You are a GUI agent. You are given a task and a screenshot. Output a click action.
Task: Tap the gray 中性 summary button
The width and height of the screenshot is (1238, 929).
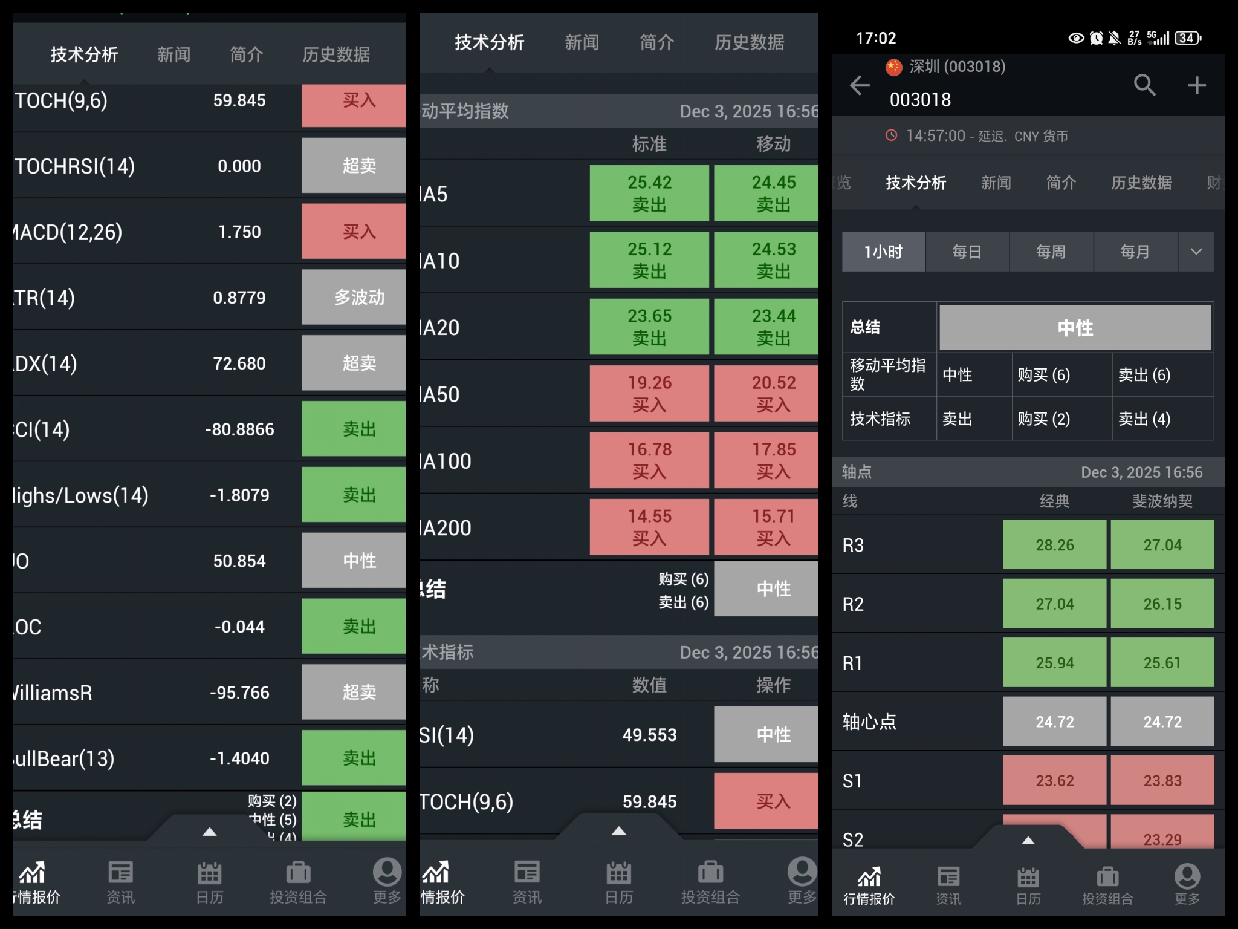1074,328
